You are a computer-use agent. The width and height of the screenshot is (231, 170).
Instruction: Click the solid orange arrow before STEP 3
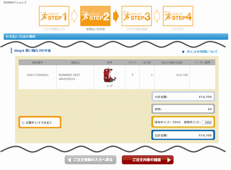tap(116, 16)
